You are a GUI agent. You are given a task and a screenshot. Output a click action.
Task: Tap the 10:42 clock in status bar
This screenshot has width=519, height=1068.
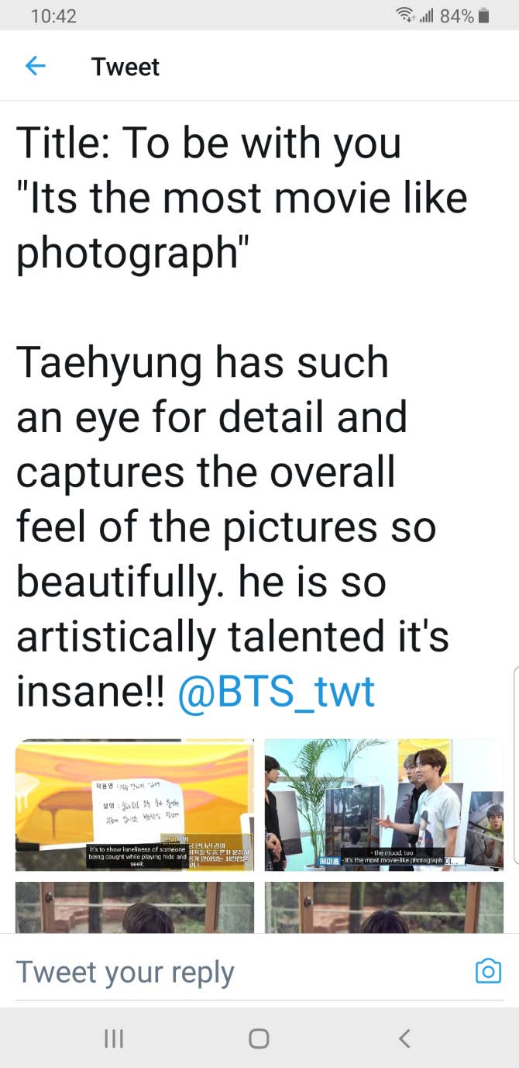[54, 16]
